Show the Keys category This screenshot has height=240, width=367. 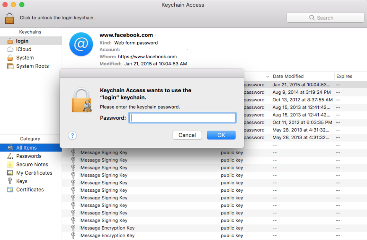click(22, 181)
